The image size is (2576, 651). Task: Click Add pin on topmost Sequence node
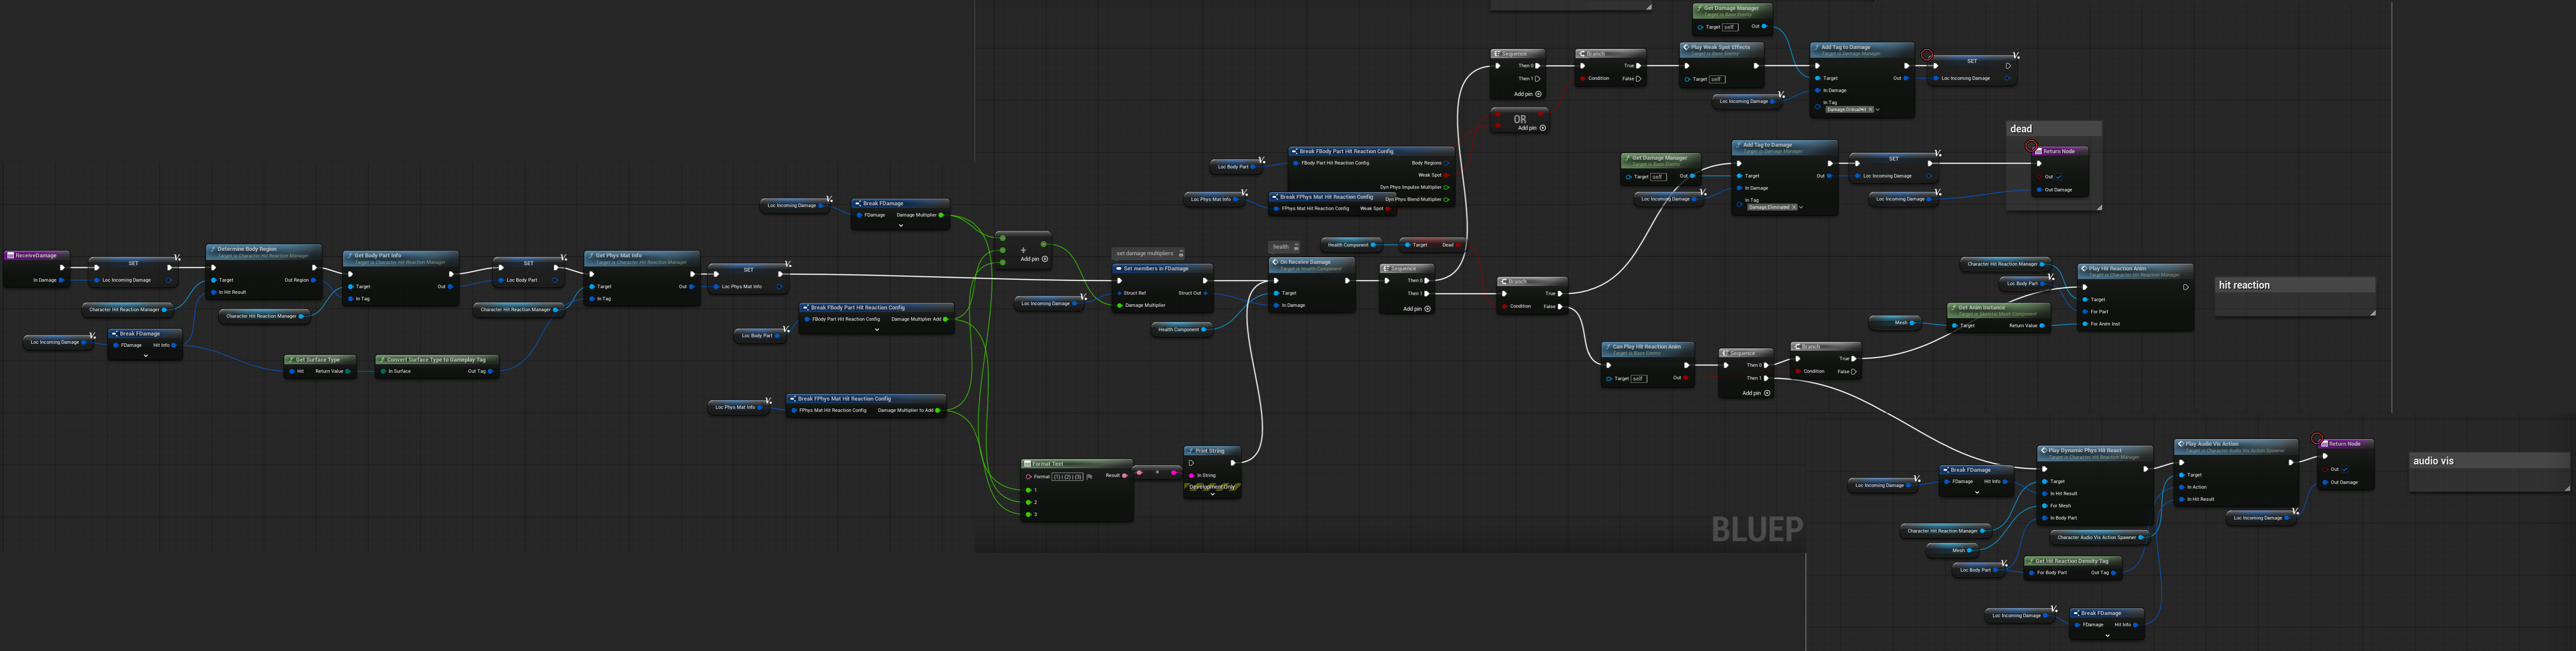point(1538,94)
